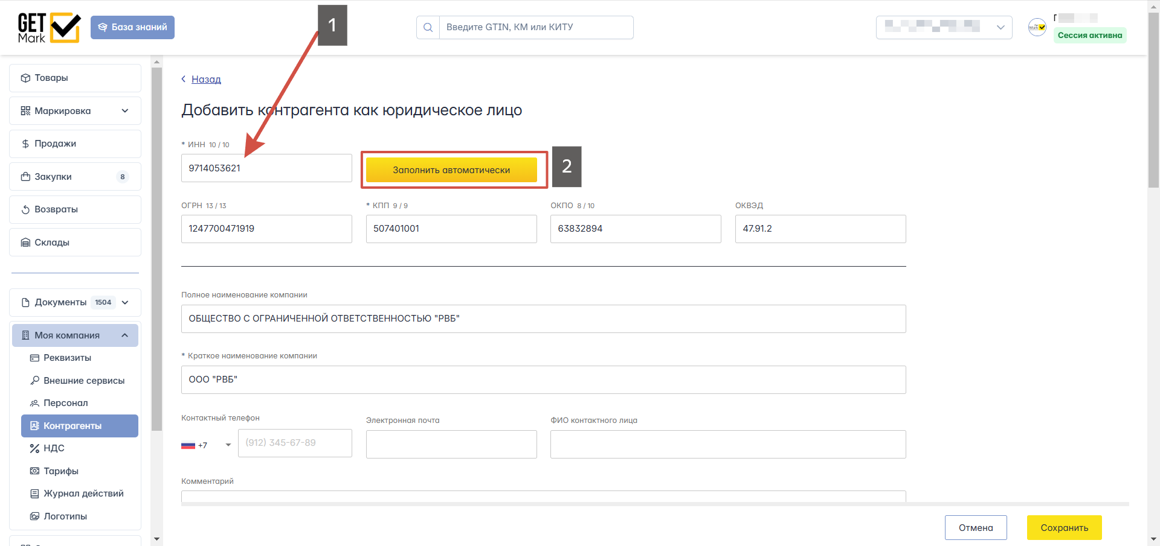Click the Закупки bag icon
Viewport: 1160px width, 546px height.
[x=25, y=177]
